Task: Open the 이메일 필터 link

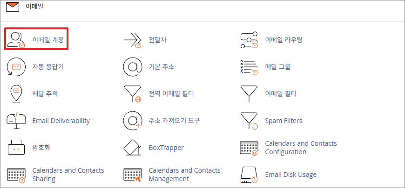Action: click(280, 94)
